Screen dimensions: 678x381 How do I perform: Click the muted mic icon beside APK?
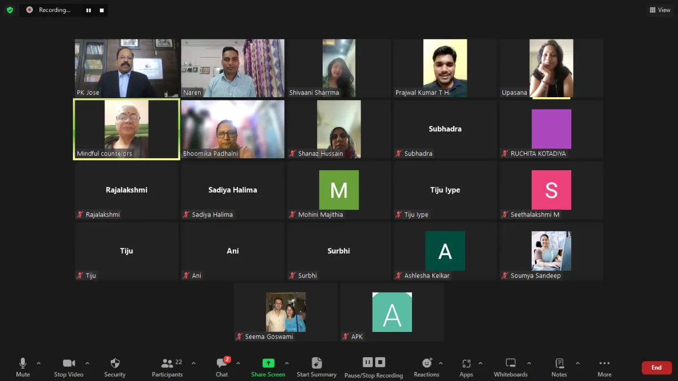click(x=345, y=336)
